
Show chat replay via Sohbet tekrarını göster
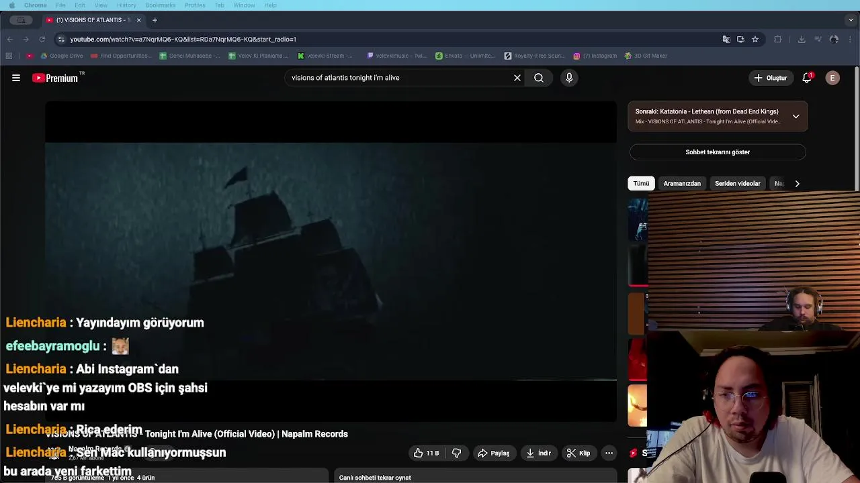click(x=718, y=152)
